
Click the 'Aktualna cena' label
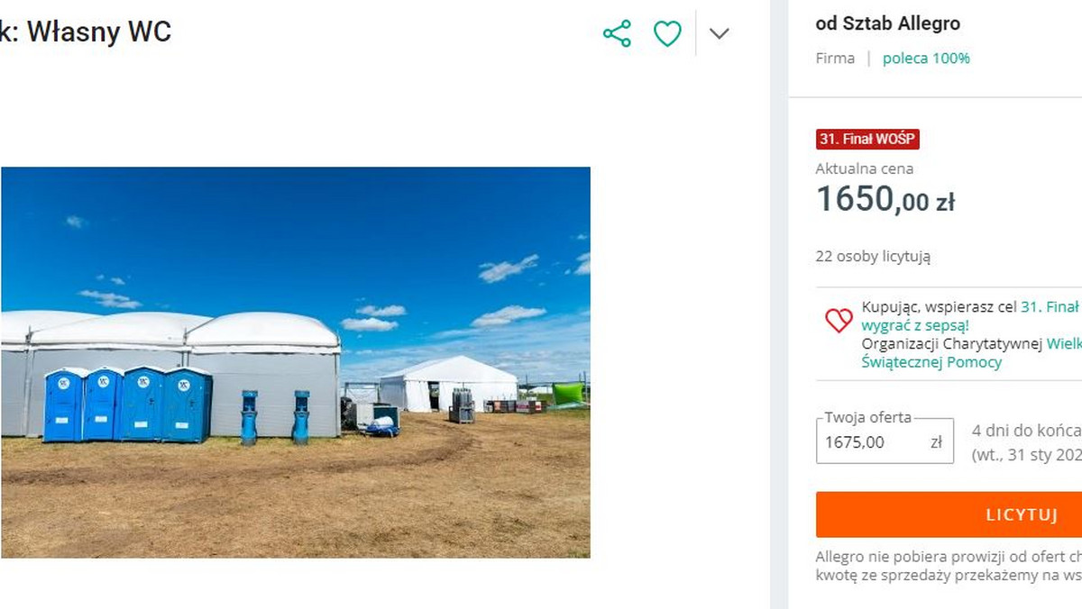point(864,168)
